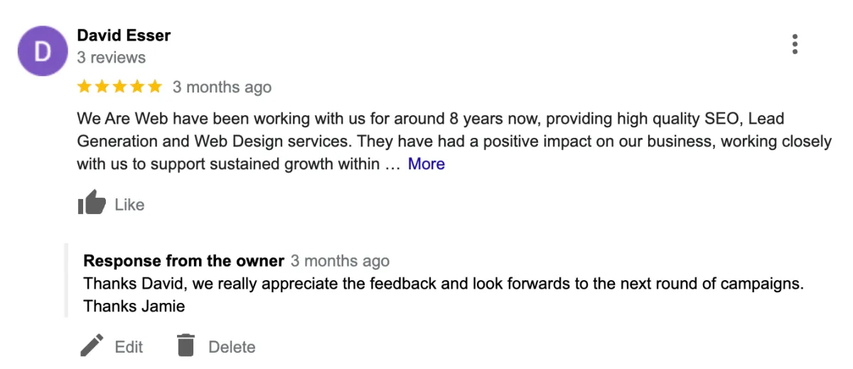Click the thumbs-up Like icon
853x369 pixels.
[92, 203]
